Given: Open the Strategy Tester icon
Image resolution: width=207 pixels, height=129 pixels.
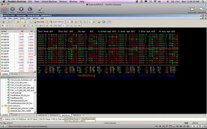Looking at the screenshot, I should pos(30,22).
